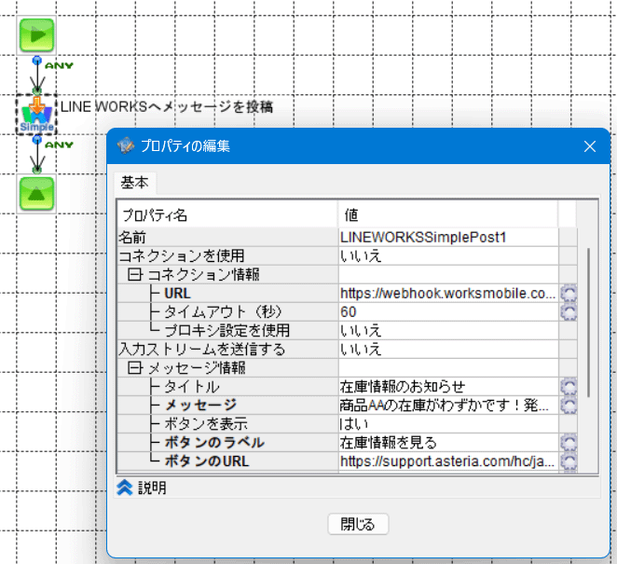Screen dimensions: 617x564
Task: Click the 値 column header
Action: [x=448, y=215]
